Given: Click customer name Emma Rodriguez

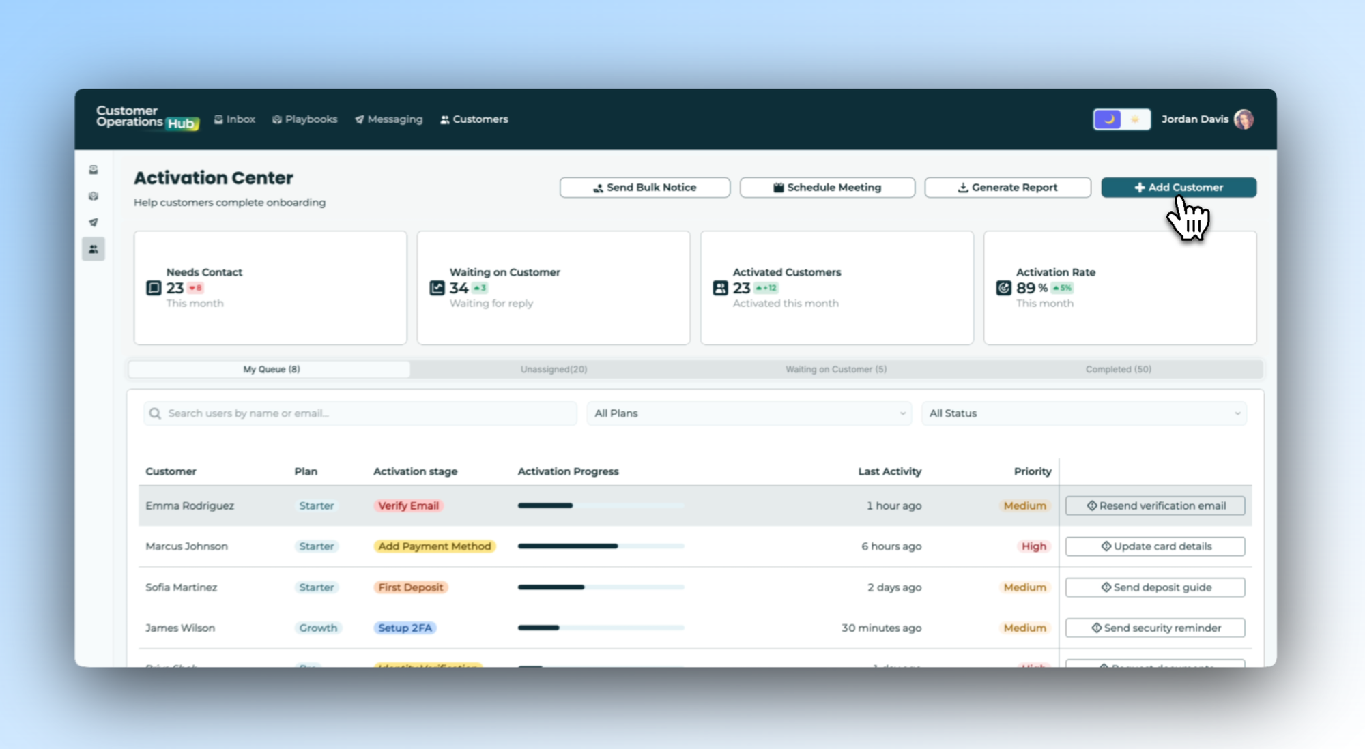Looking at the screenshot, I should point(190,505).
